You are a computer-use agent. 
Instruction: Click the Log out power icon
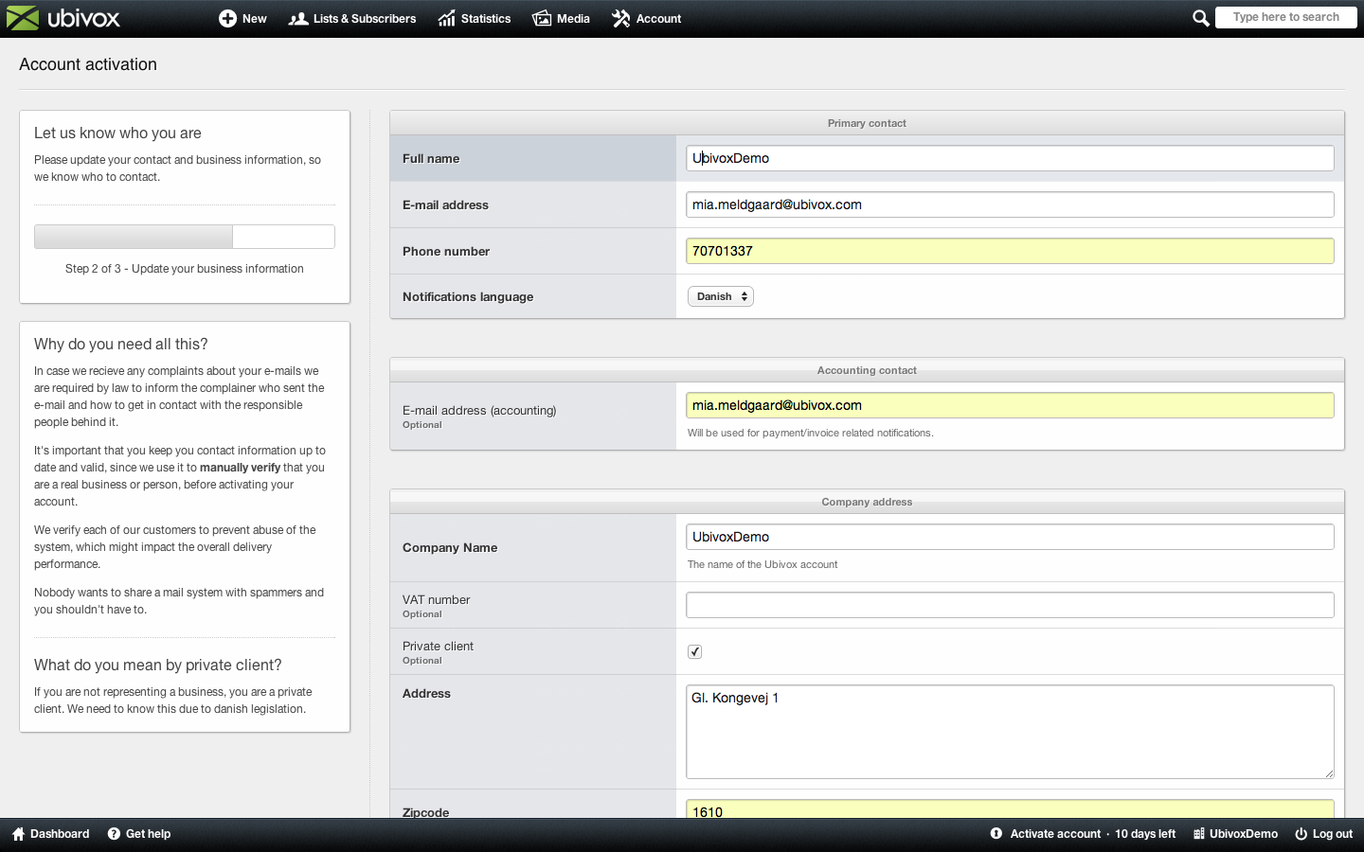[1301, 834]
